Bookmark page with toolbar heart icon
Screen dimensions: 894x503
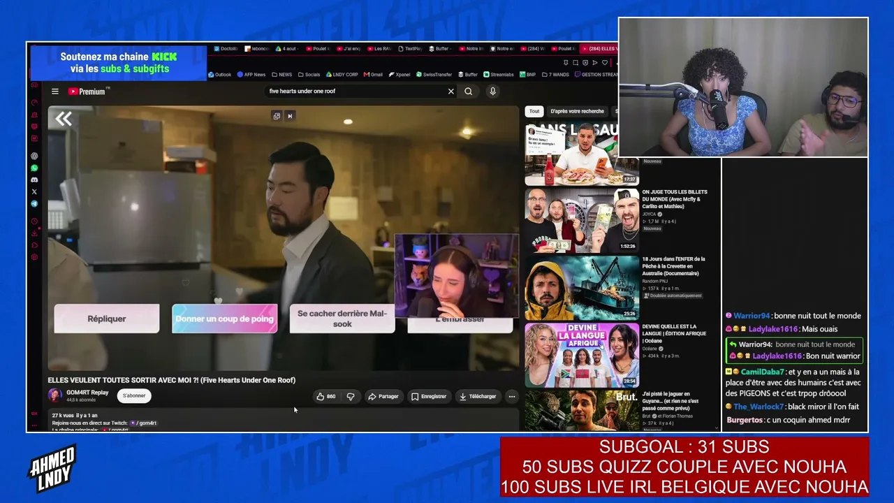tap(605, 63)
